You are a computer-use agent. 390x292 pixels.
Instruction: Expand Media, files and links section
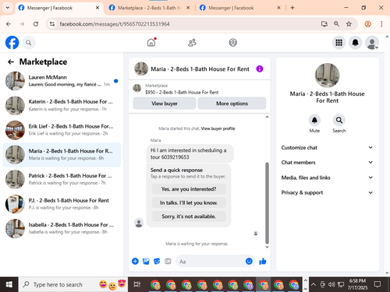click(327, 178)
